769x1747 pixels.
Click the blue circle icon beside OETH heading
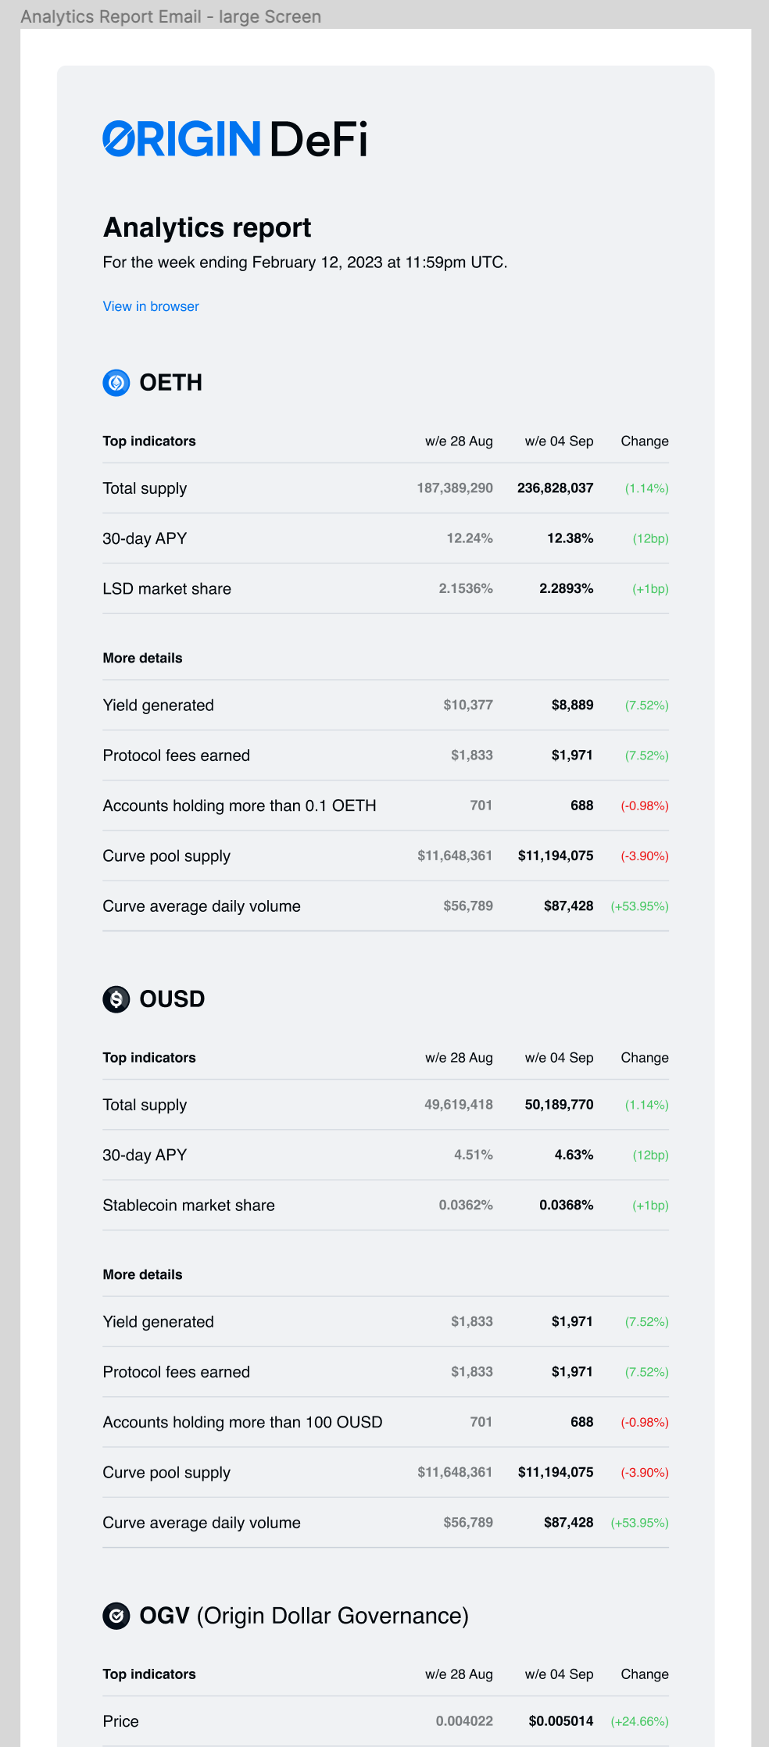coord(115,382)
